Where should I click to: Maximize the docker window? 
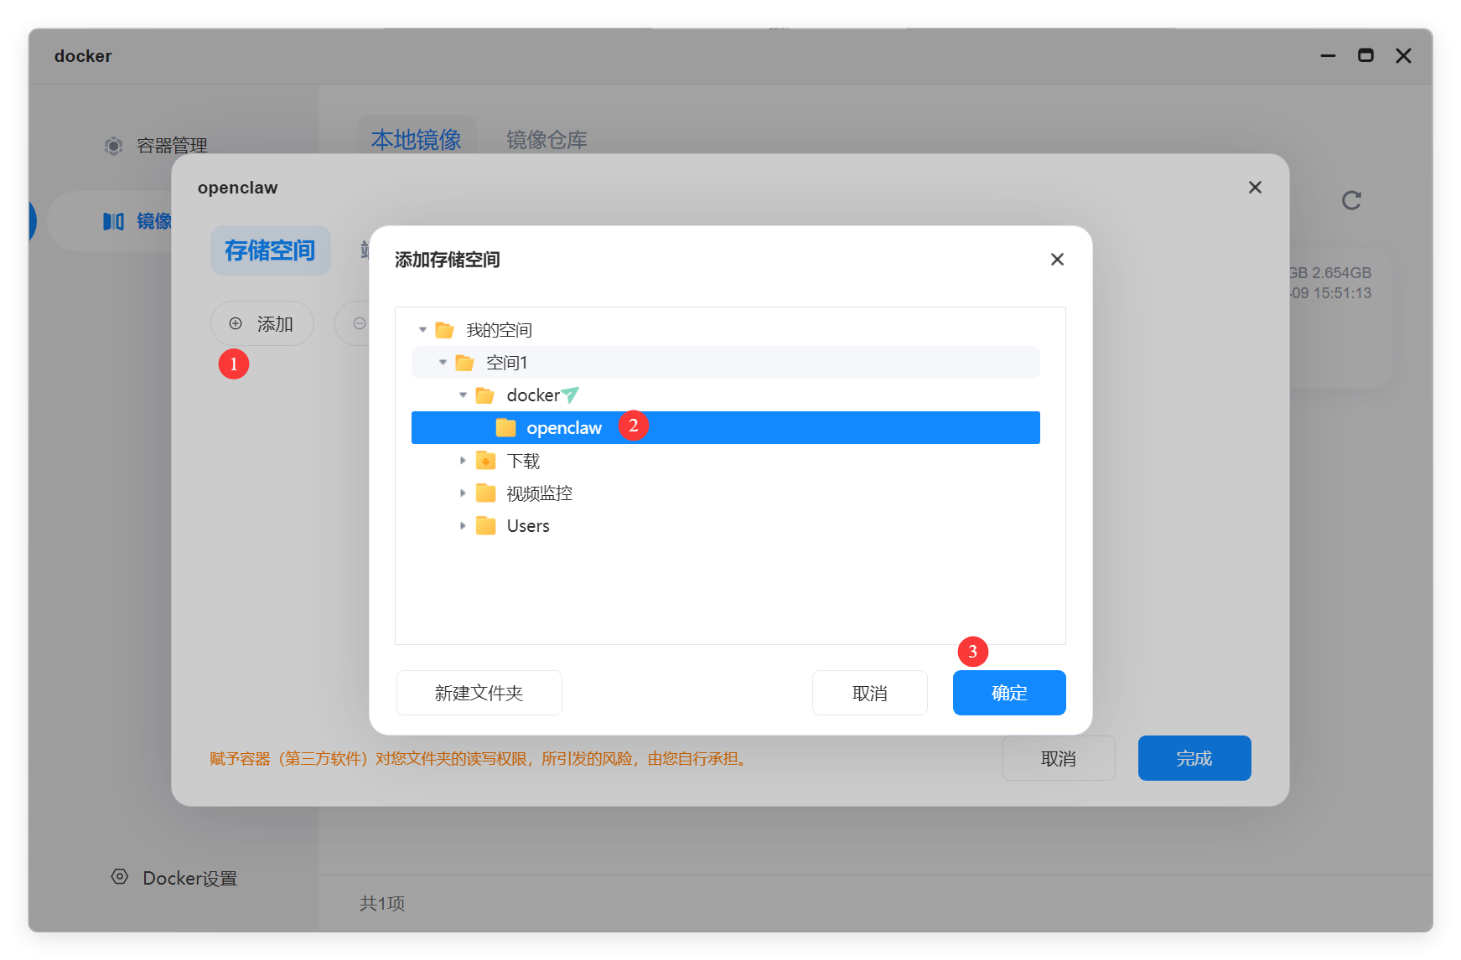(1365, 56)
